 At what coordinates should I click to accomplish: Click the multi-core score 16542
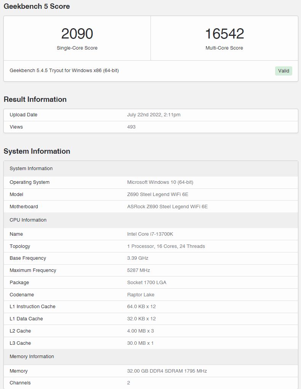(x=224, y=34)
